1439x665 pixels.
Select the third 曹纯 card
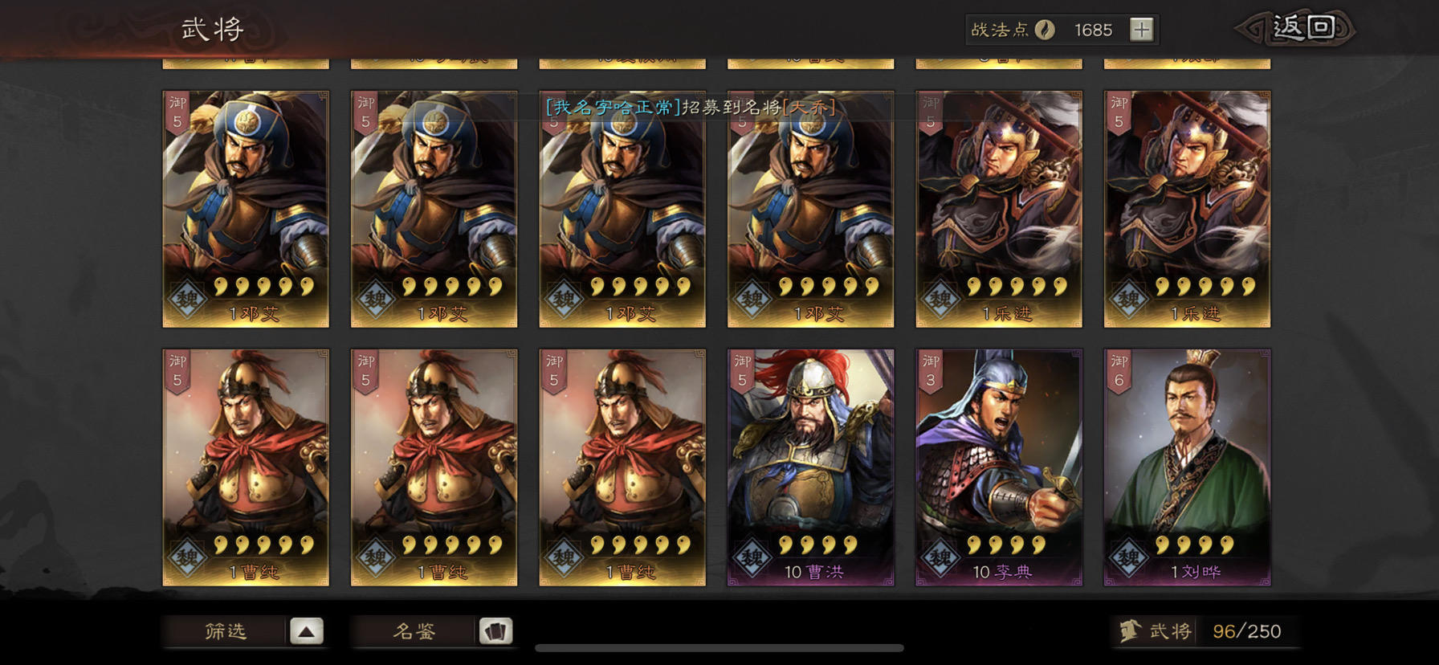click(622, 467)
